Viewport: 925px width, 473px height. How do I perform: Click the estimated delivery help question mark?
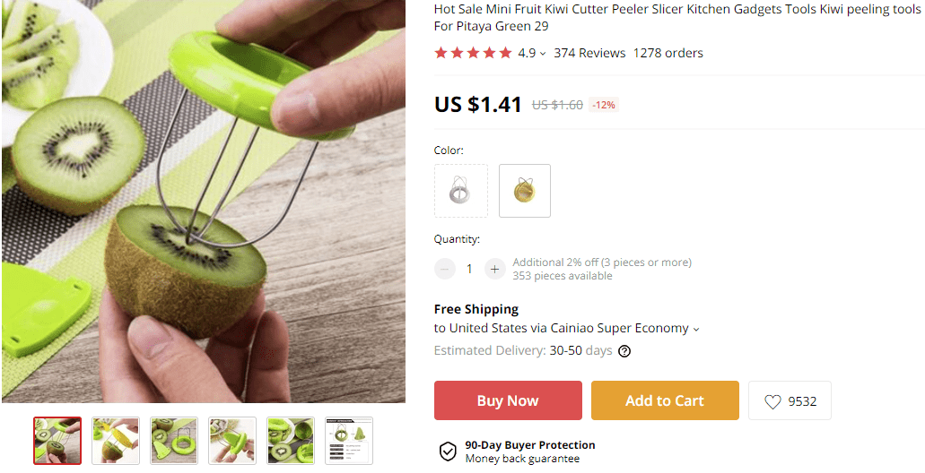(624, 351)
